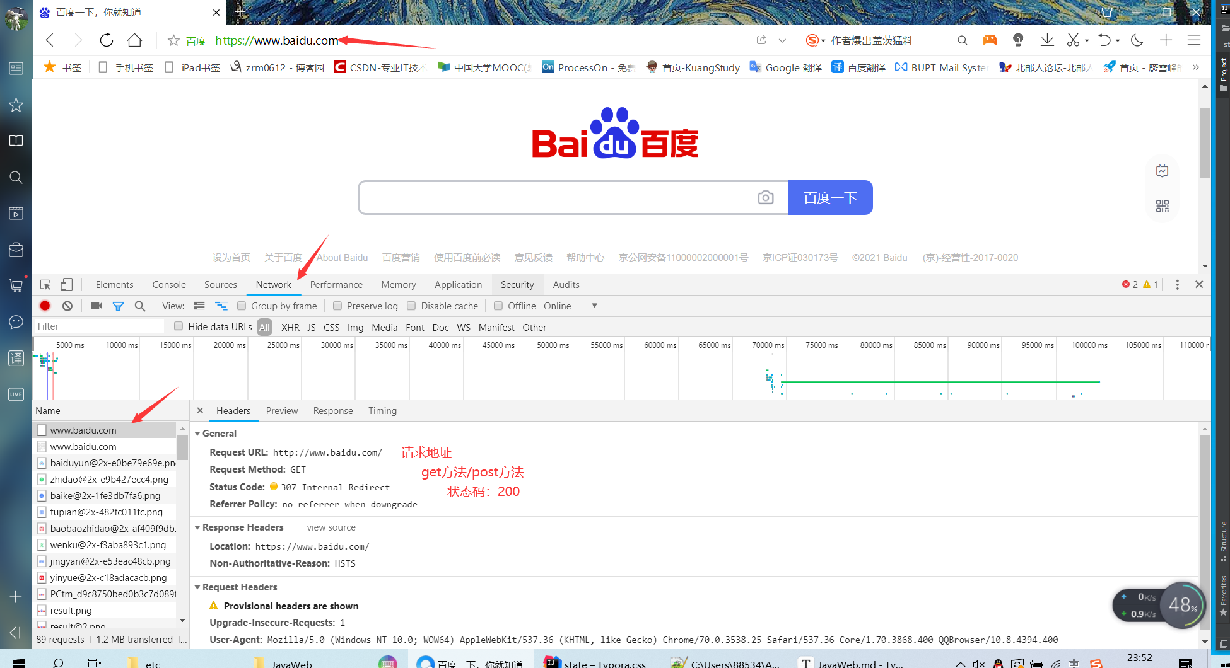Stop network recording with the red button
The height and width of the screenshot is (668, 1230).
point(45,306)
